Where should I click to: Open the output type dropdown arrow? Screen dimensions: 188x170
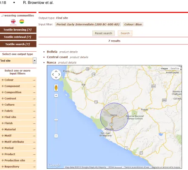34,61
